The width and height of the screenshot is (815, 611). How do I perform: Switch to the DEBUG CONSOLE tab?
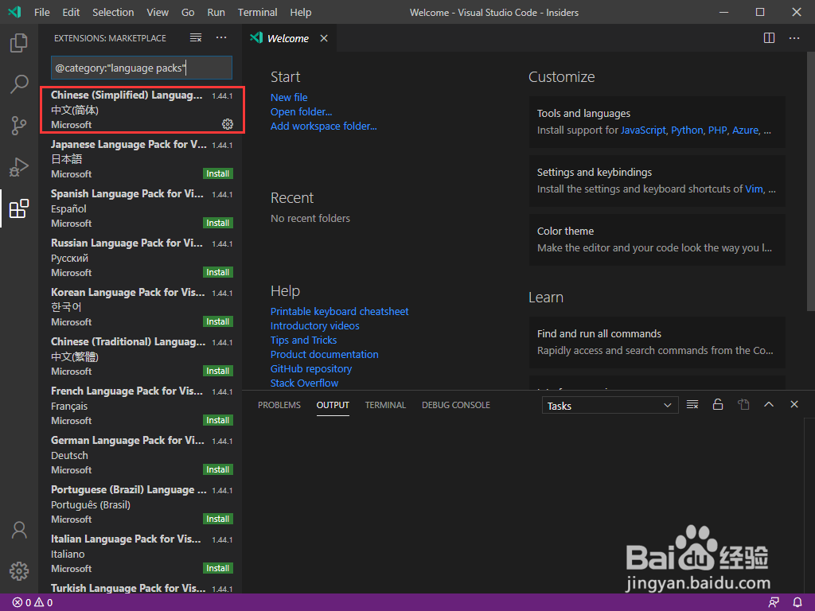456,405
